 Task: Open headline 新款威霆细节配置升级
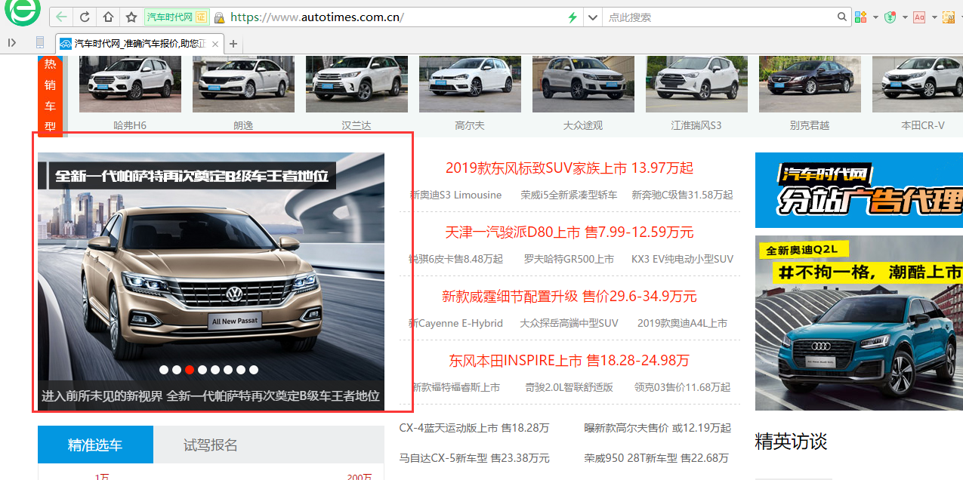569,296
